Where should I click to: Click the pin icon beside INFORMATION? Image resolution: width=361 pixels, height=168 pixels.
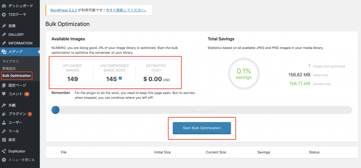[x=4, y=43]
